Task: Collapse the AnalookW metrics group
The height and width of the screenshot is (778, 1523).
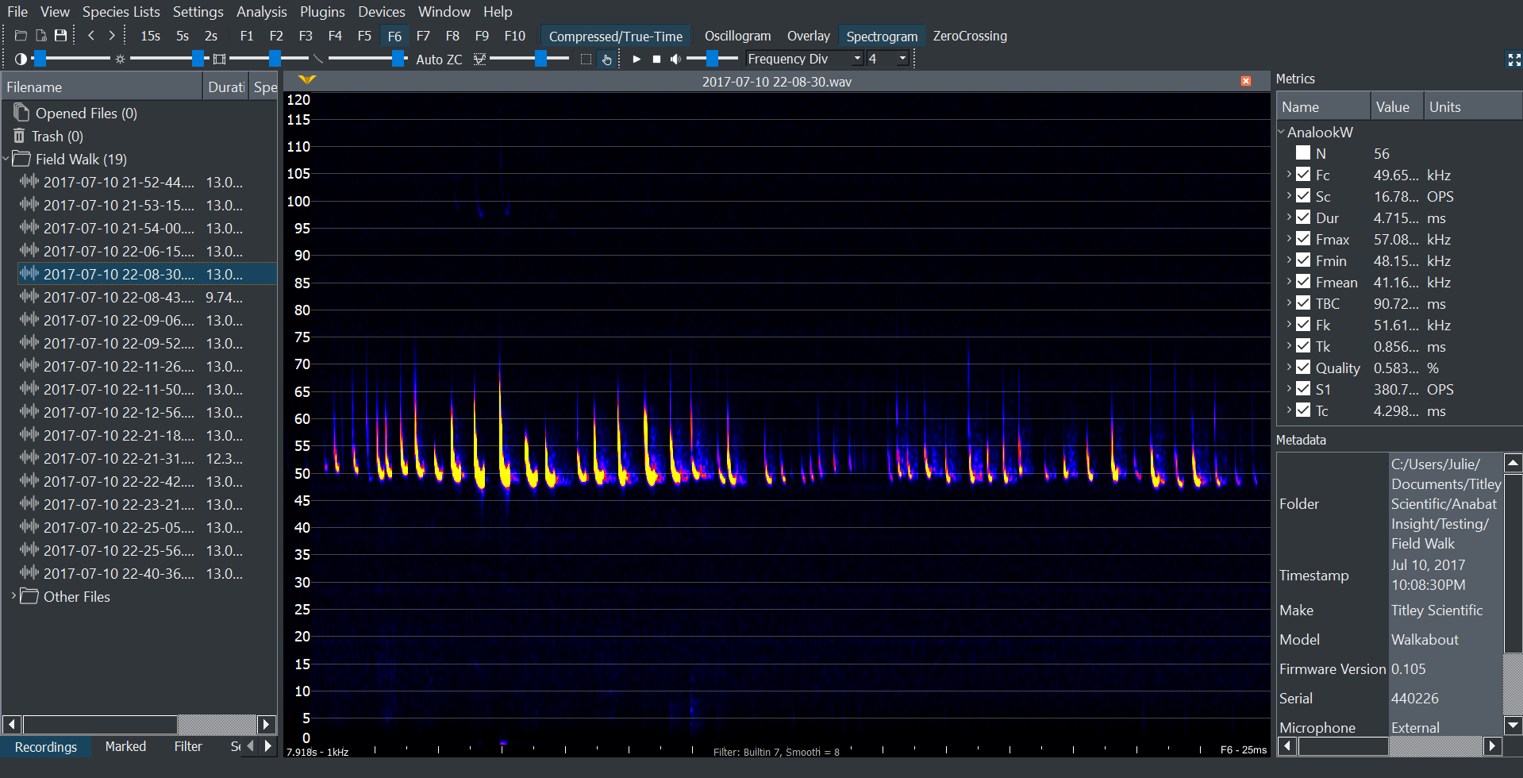Action: pos(1281,132)
